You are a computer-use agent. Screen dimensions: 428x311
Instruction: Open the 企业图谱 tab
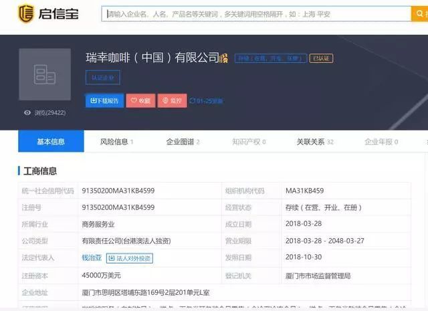[183, 142]
